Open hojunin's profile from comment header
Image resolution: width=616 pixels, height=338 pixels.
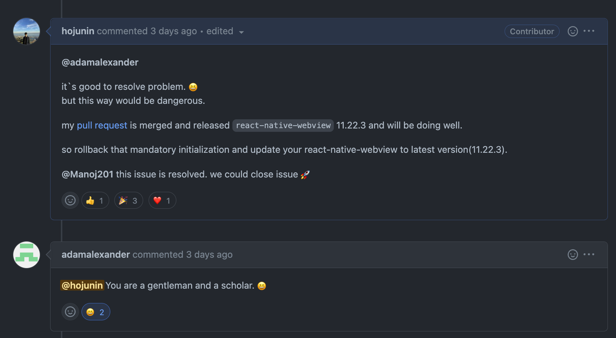pos(78,31)
